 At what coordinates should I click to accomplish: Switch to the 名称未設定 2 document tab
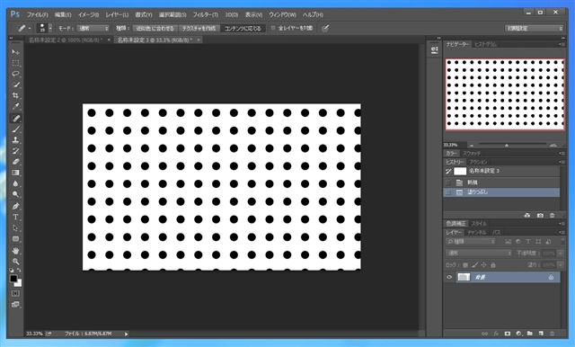pos(66,40)
